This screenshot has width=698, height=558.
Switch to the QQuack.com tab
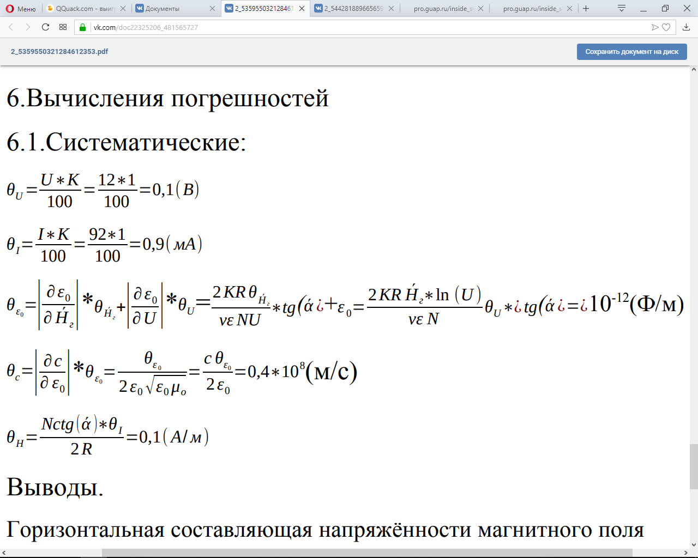click(86, 9)
